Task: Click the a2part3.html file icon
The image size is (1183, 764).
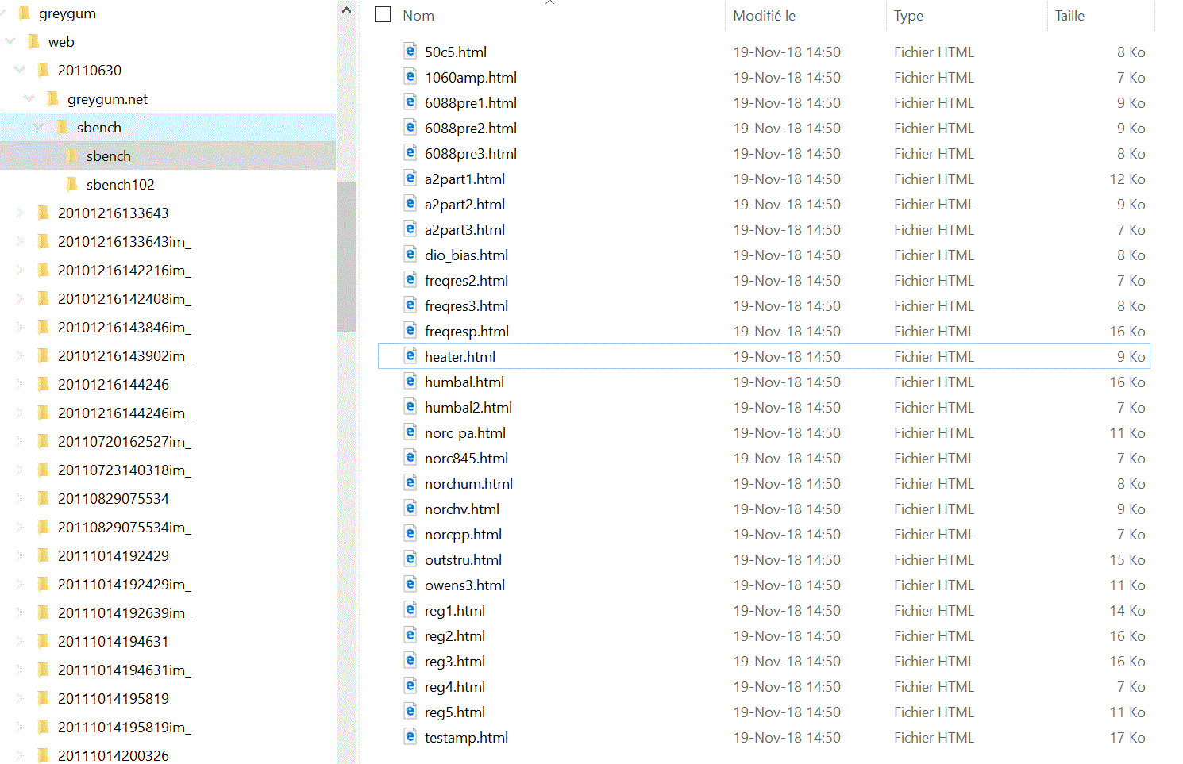Action: coord(410,229)
